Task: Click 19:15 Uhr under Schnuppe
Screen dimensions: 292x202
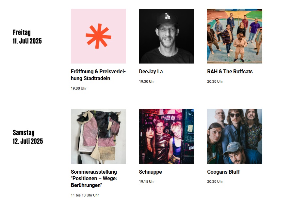Action: pyautogui.click(x=147, y=181)
